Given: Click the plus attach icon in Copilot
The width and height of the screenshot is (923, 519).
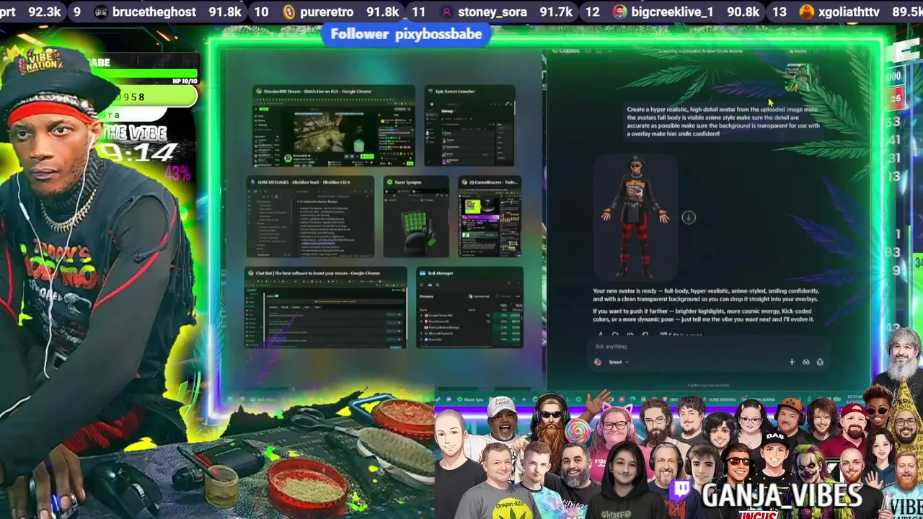Looking at the screenshot, I should (792, 362).
